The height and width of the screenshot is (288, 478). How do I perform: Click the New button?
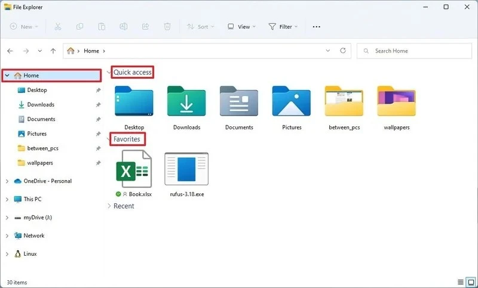click(x=24, y=27)
